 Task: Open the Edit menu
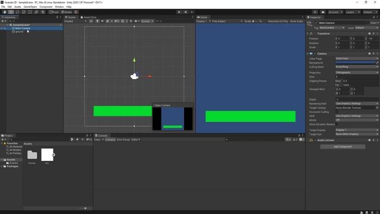click(x=9, y=7)
